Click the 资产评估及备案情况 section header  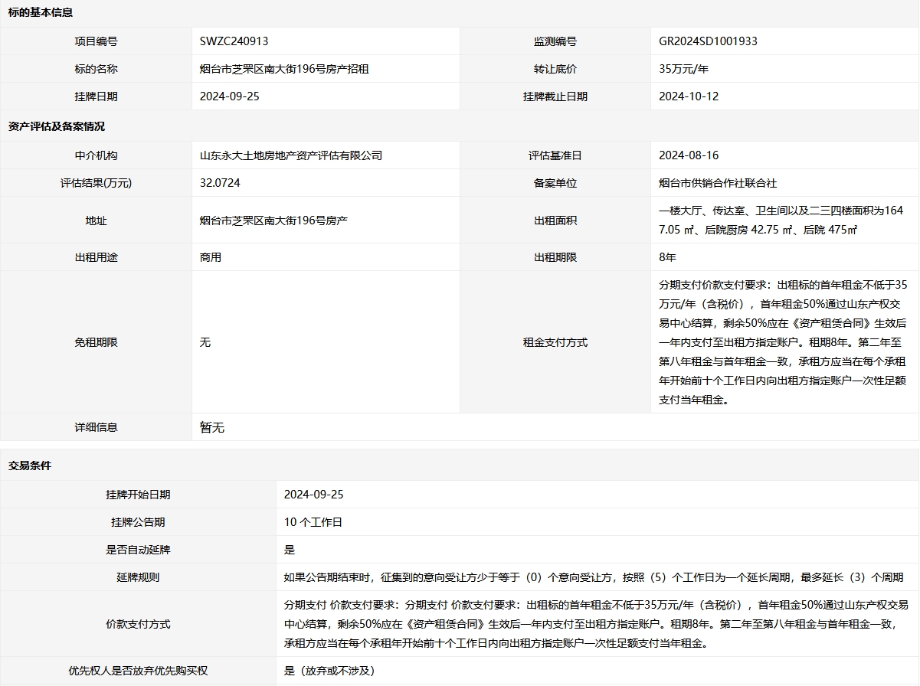click(x=56, y=126)
